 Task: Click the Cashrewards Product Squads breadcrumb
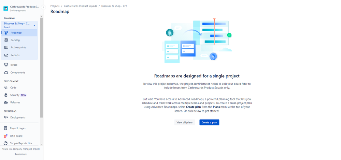(80, 6)
